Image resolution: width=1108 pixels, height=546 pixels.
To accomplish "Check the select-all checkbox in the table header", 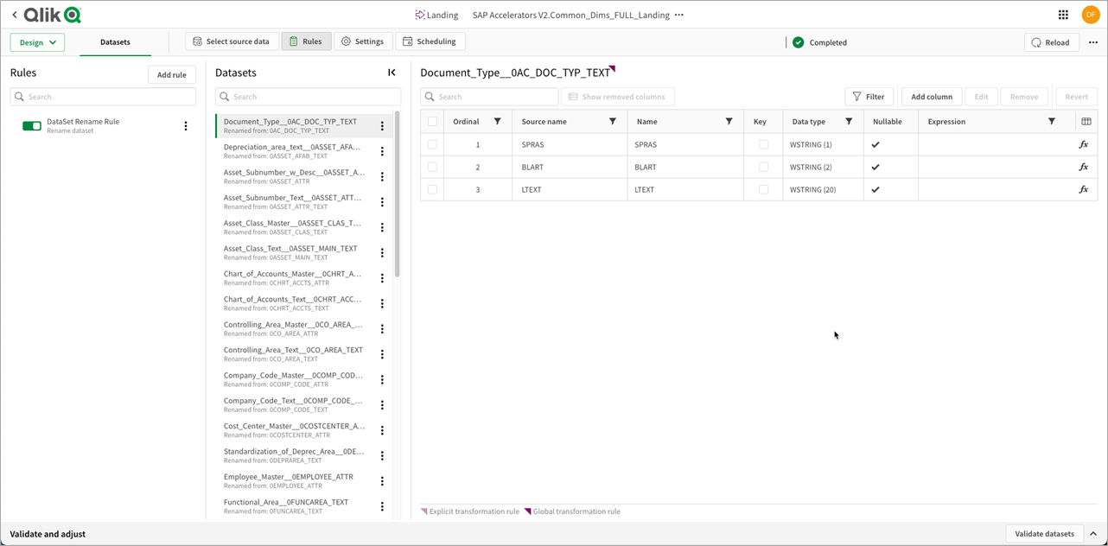I will pyautogui.click(x=432, y=122).
